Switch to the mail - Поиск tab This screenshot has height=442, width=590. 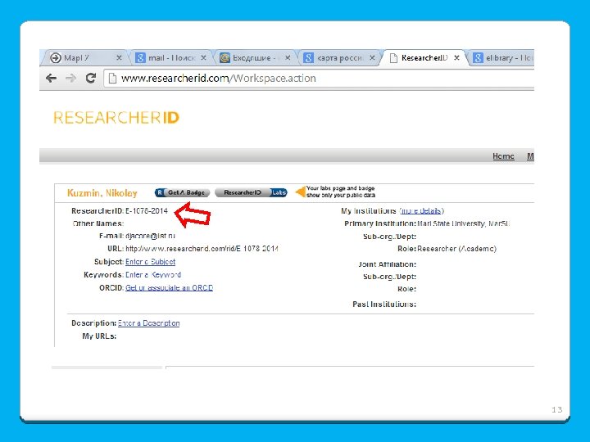171,58
